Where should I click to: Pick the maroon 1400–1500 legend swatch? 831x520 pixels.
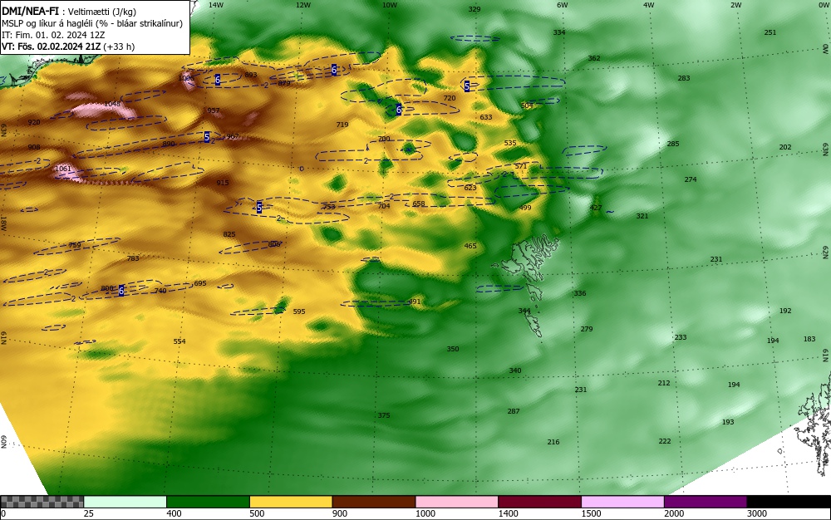[x=539, y=502]
